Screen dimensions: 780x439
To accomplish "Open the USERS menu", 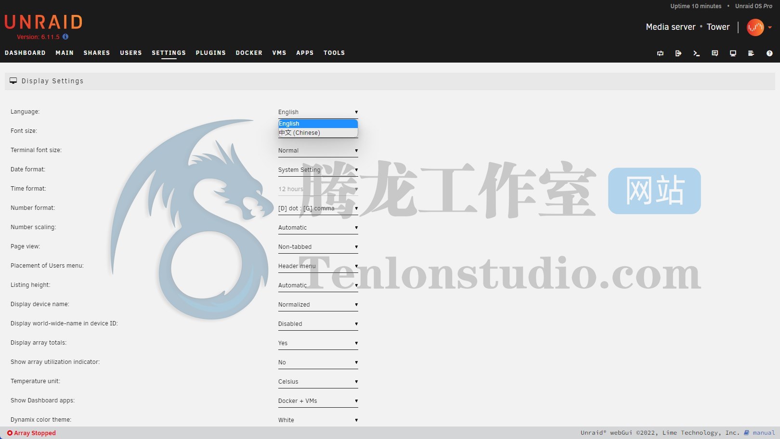I will (131, 53).
